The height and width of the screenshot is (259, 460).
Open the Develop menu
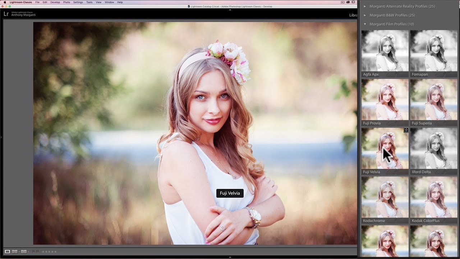[x=55, y=2]
